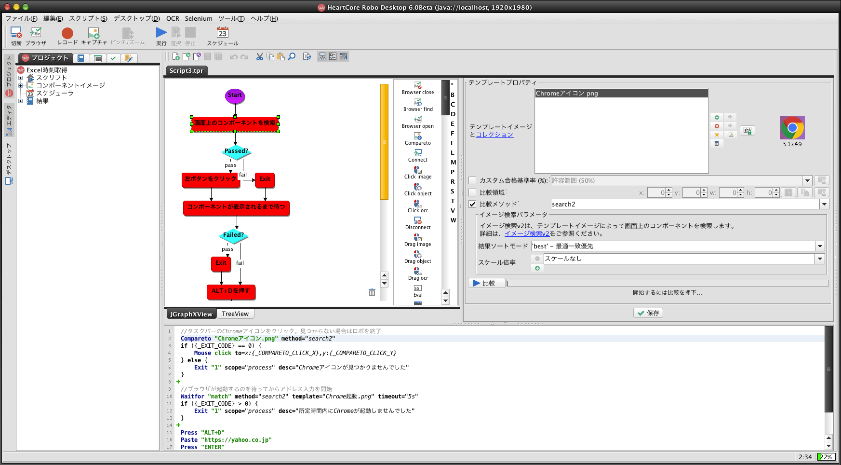841x465 pixels.
Task: Expand 結果 tree node
Action: pos(21,101)
